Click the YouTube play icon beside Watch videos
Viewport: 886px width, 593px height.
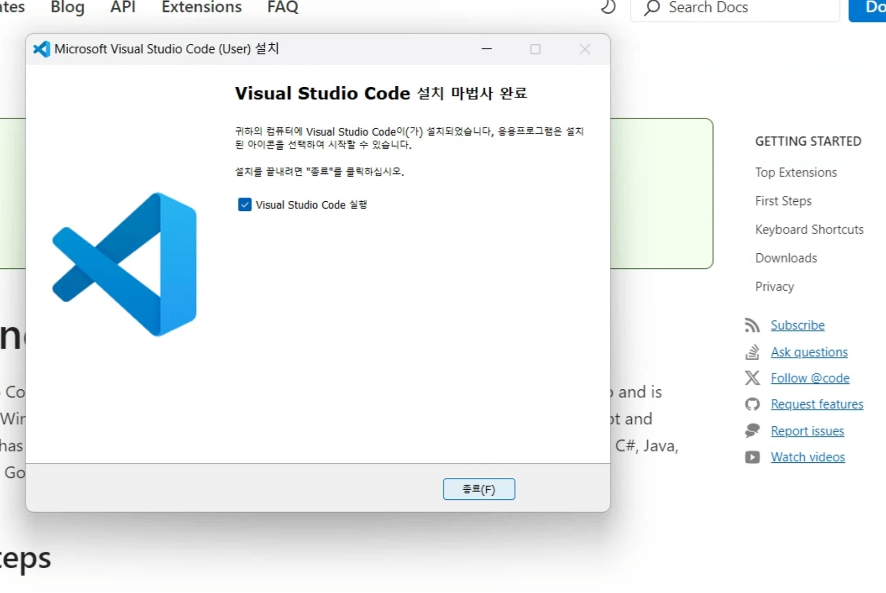coord(752,457)
